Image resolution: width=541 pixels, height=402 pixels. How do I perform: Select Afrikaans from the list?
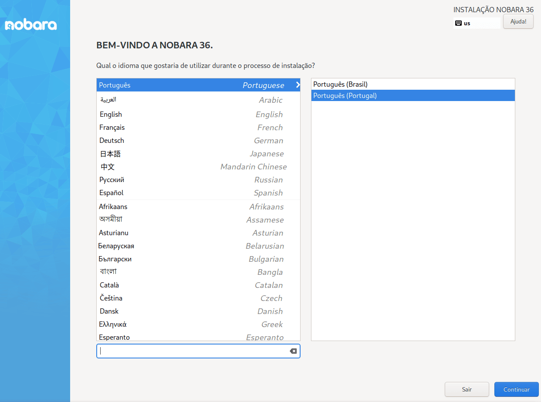(198, 206)
